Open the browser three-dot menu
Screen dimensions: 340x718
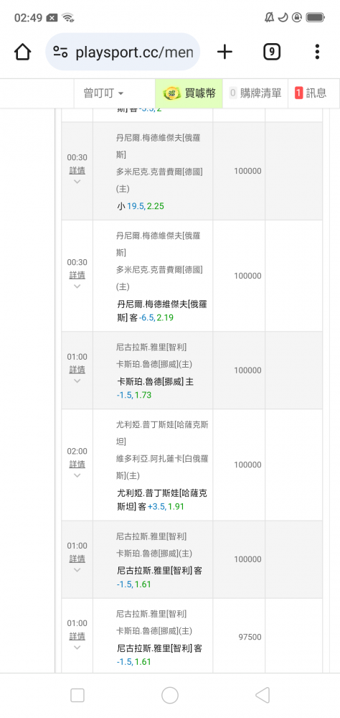click(x=317, y=52)
